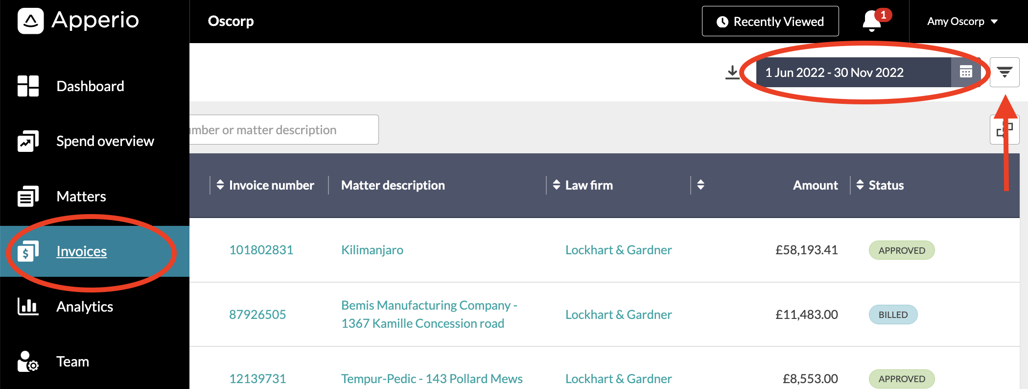
Task: Open invoice 12139731
Action: [257, 379]
